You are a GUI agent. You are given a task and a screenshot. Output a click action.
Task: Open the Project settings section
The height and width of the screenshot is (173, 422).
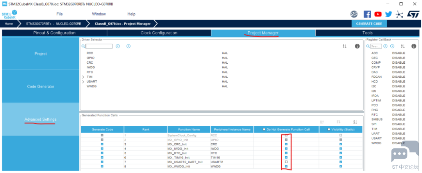pos(41,54)
